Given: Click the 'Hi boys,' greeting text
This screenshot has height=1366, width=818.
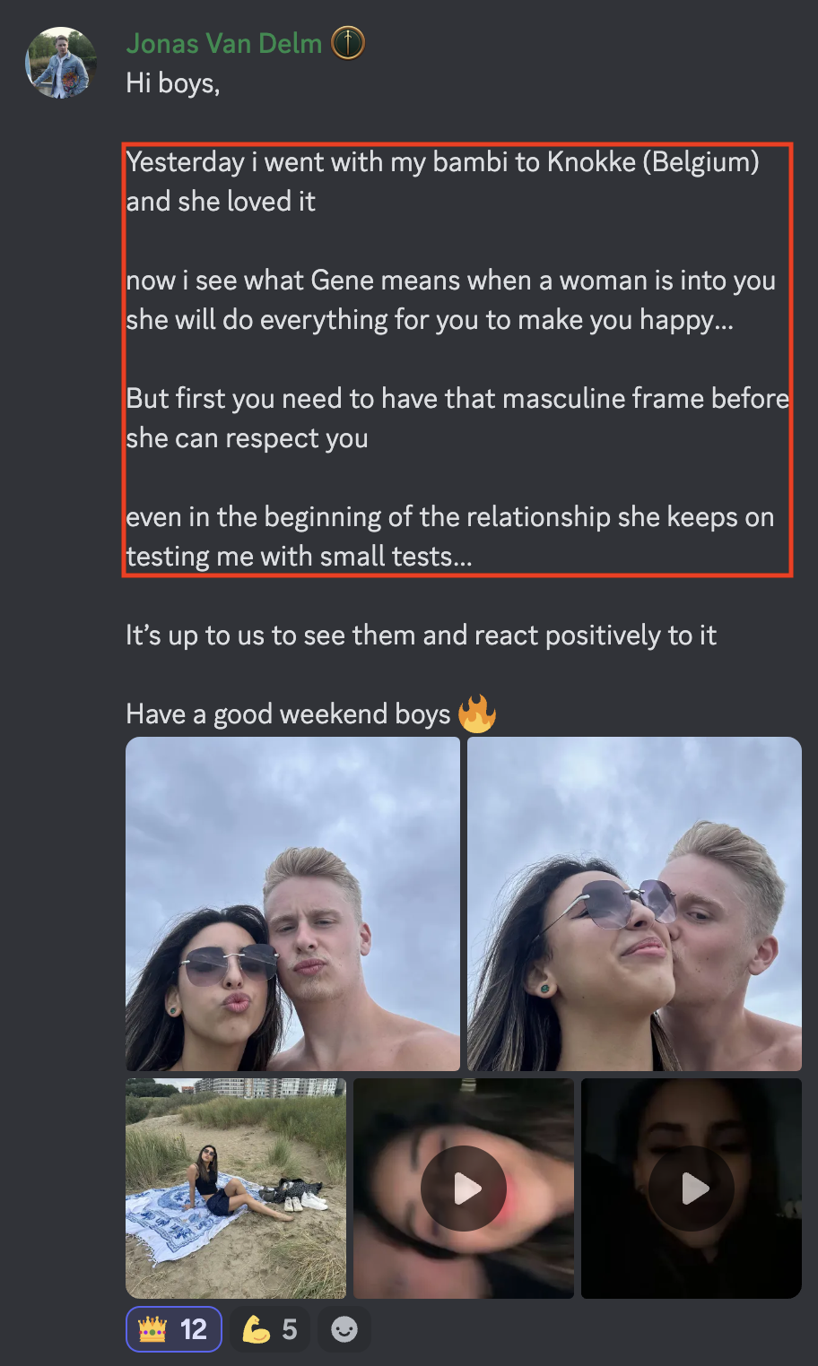Looking at the screenshot, I should tap(173, 83).
